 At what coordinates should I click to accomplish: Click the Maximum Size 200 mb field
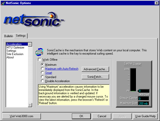pyautogui.click(x=143, y=103)
